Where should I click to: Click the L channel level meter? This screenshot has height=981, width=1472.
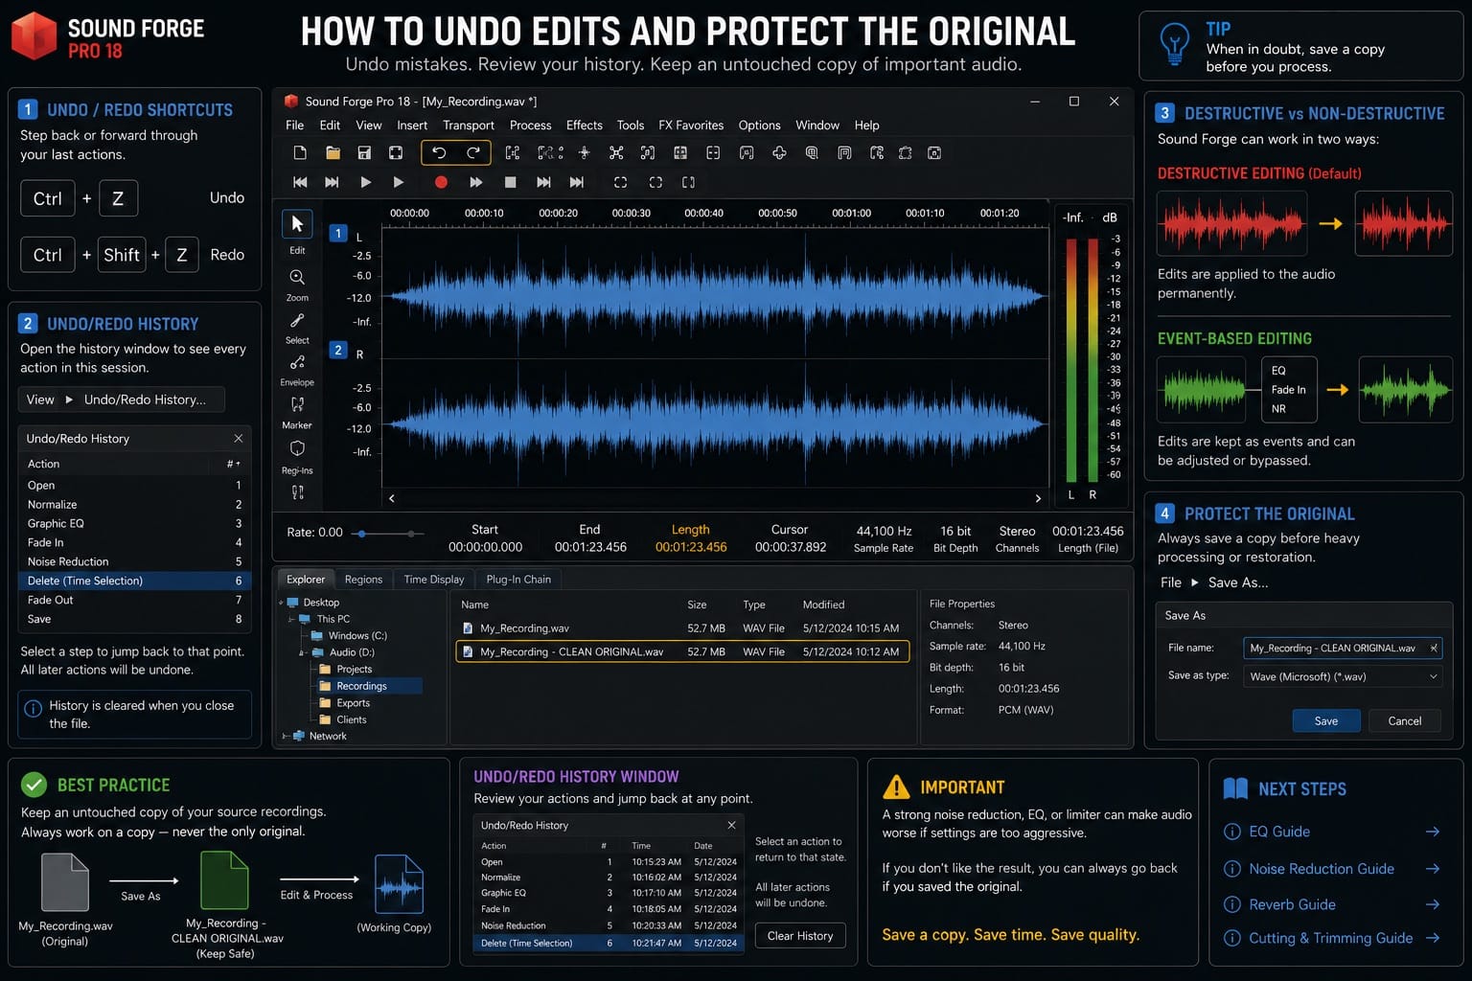click(x=1071, y=360)
